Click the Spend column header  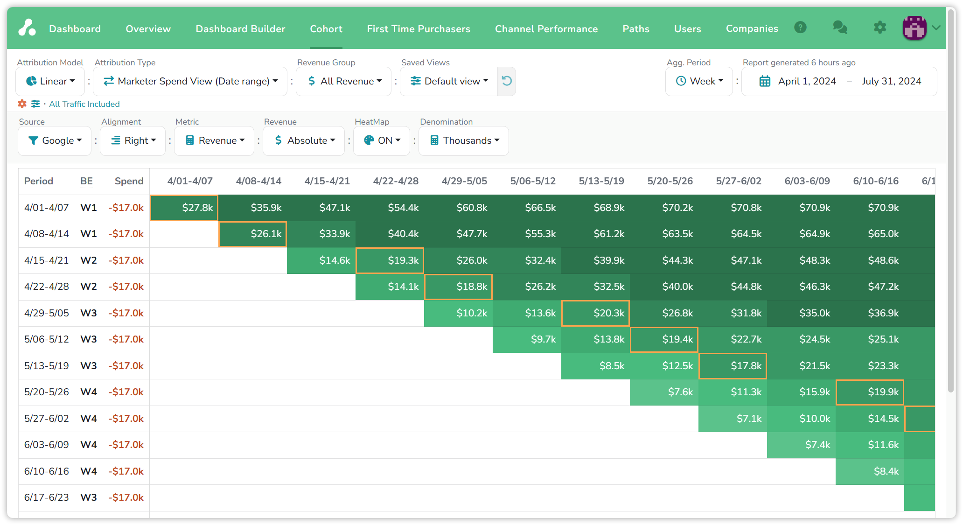click(129, 181)
